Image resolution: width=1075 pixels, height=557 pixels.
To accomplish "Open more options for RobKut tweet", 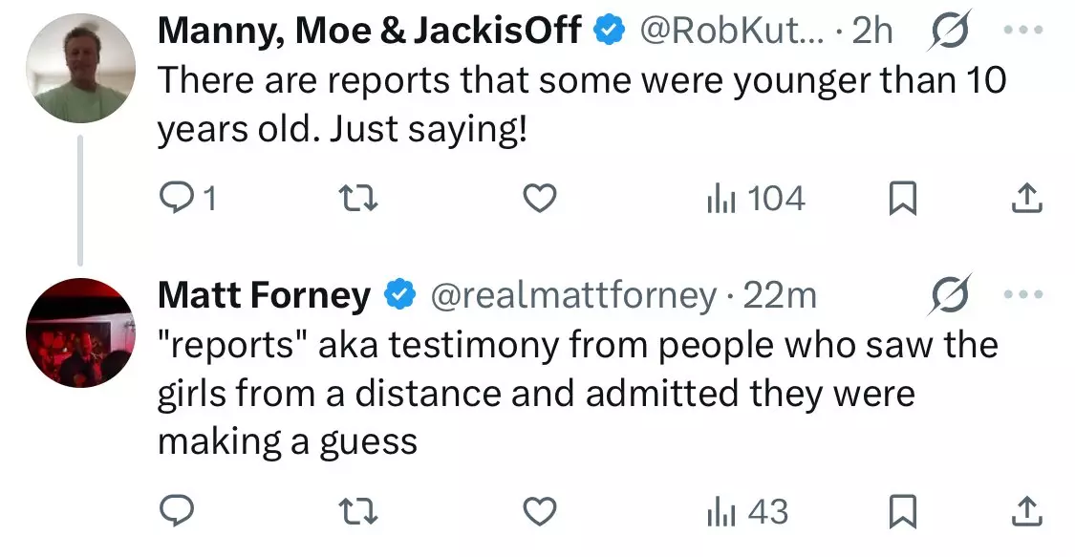I will pyautogui.click(x=1023, y=32).
